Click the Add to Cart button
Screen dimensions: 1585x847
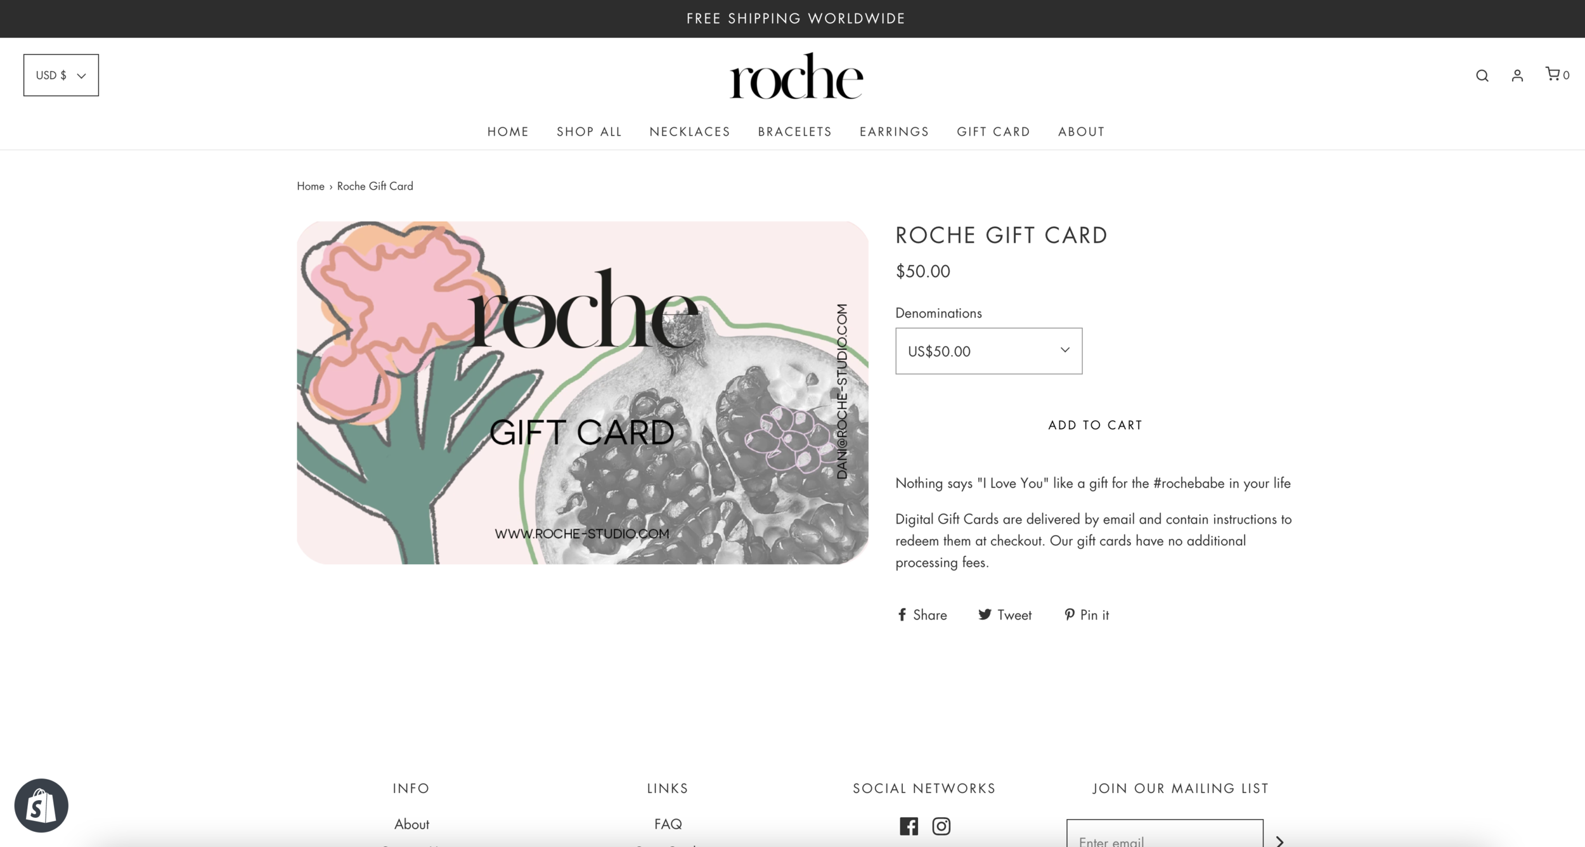[x=1095, y=425]
